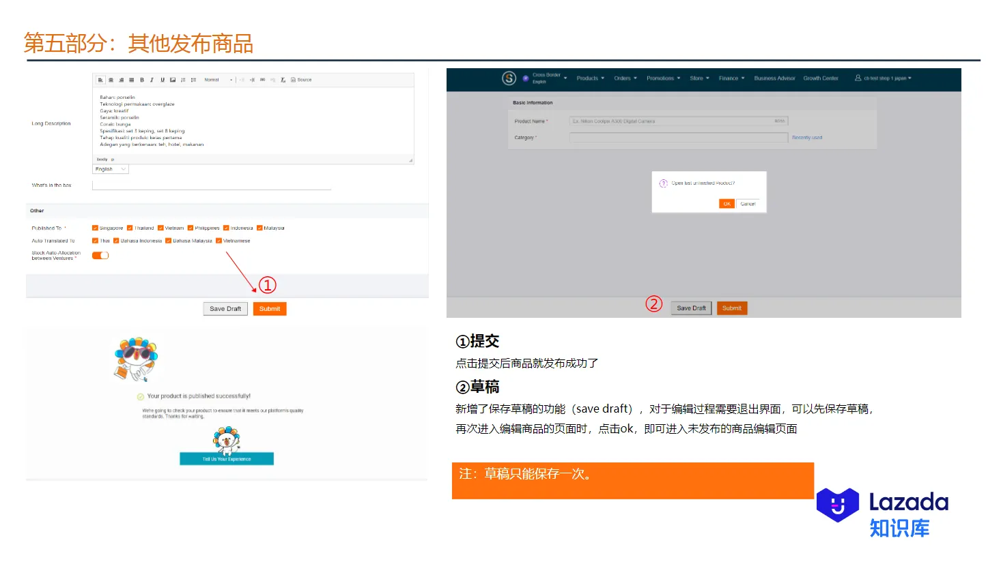This screenshot has height=562, width=1001.
Task: Click the Product Name input field
Action: pyautogui.click(x=676, y=121)
